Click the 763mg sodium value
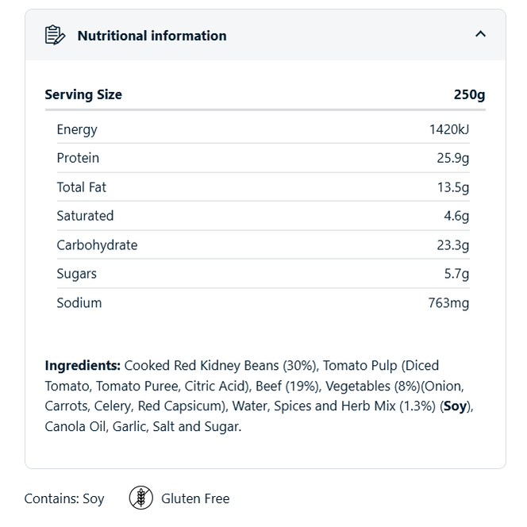 [448, 302]
